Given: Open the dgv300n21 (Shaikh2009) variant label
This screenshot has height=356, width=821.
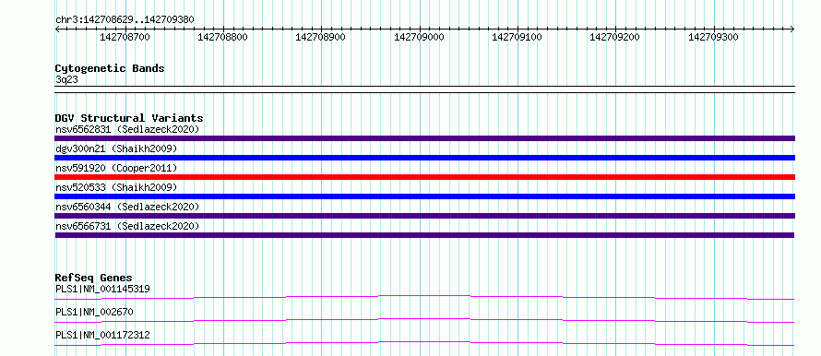Looking at the screenshot, I should click(x=116, y=148).
